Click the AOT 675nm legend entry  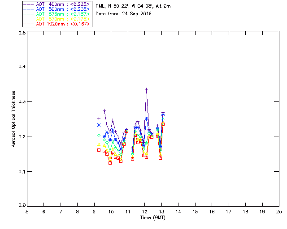tap(57, 14)
